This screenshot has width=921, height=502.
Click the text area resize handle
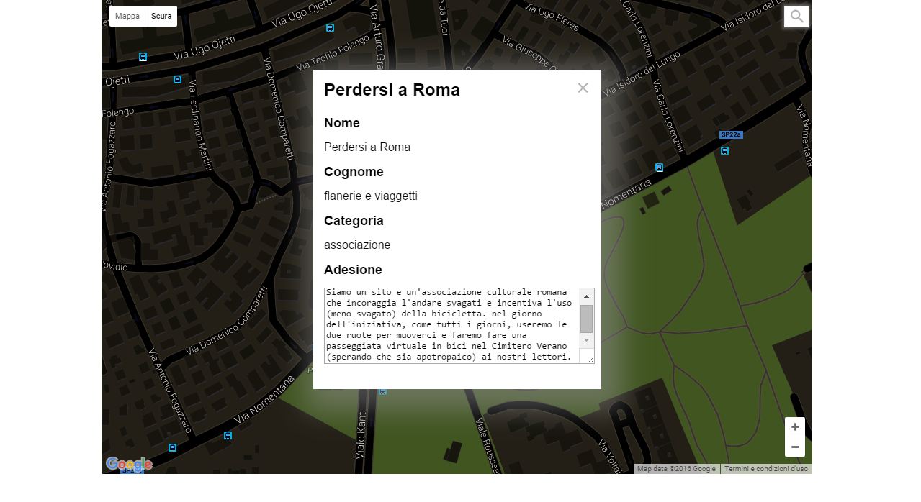pos(590,360)
